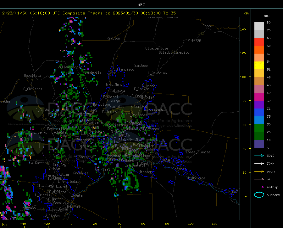This screenshot has height=228, width=283.
Task: Click the 39 dBZ purple color swatch
Action: click(259, 105)
